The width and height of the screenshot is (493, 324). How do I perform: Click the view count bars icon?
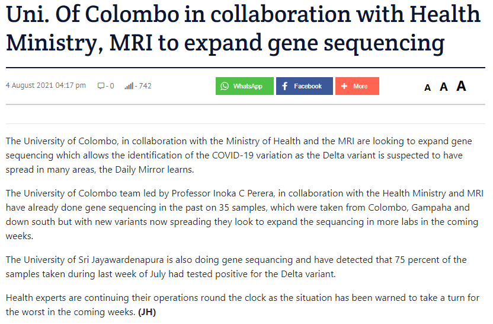129,85
